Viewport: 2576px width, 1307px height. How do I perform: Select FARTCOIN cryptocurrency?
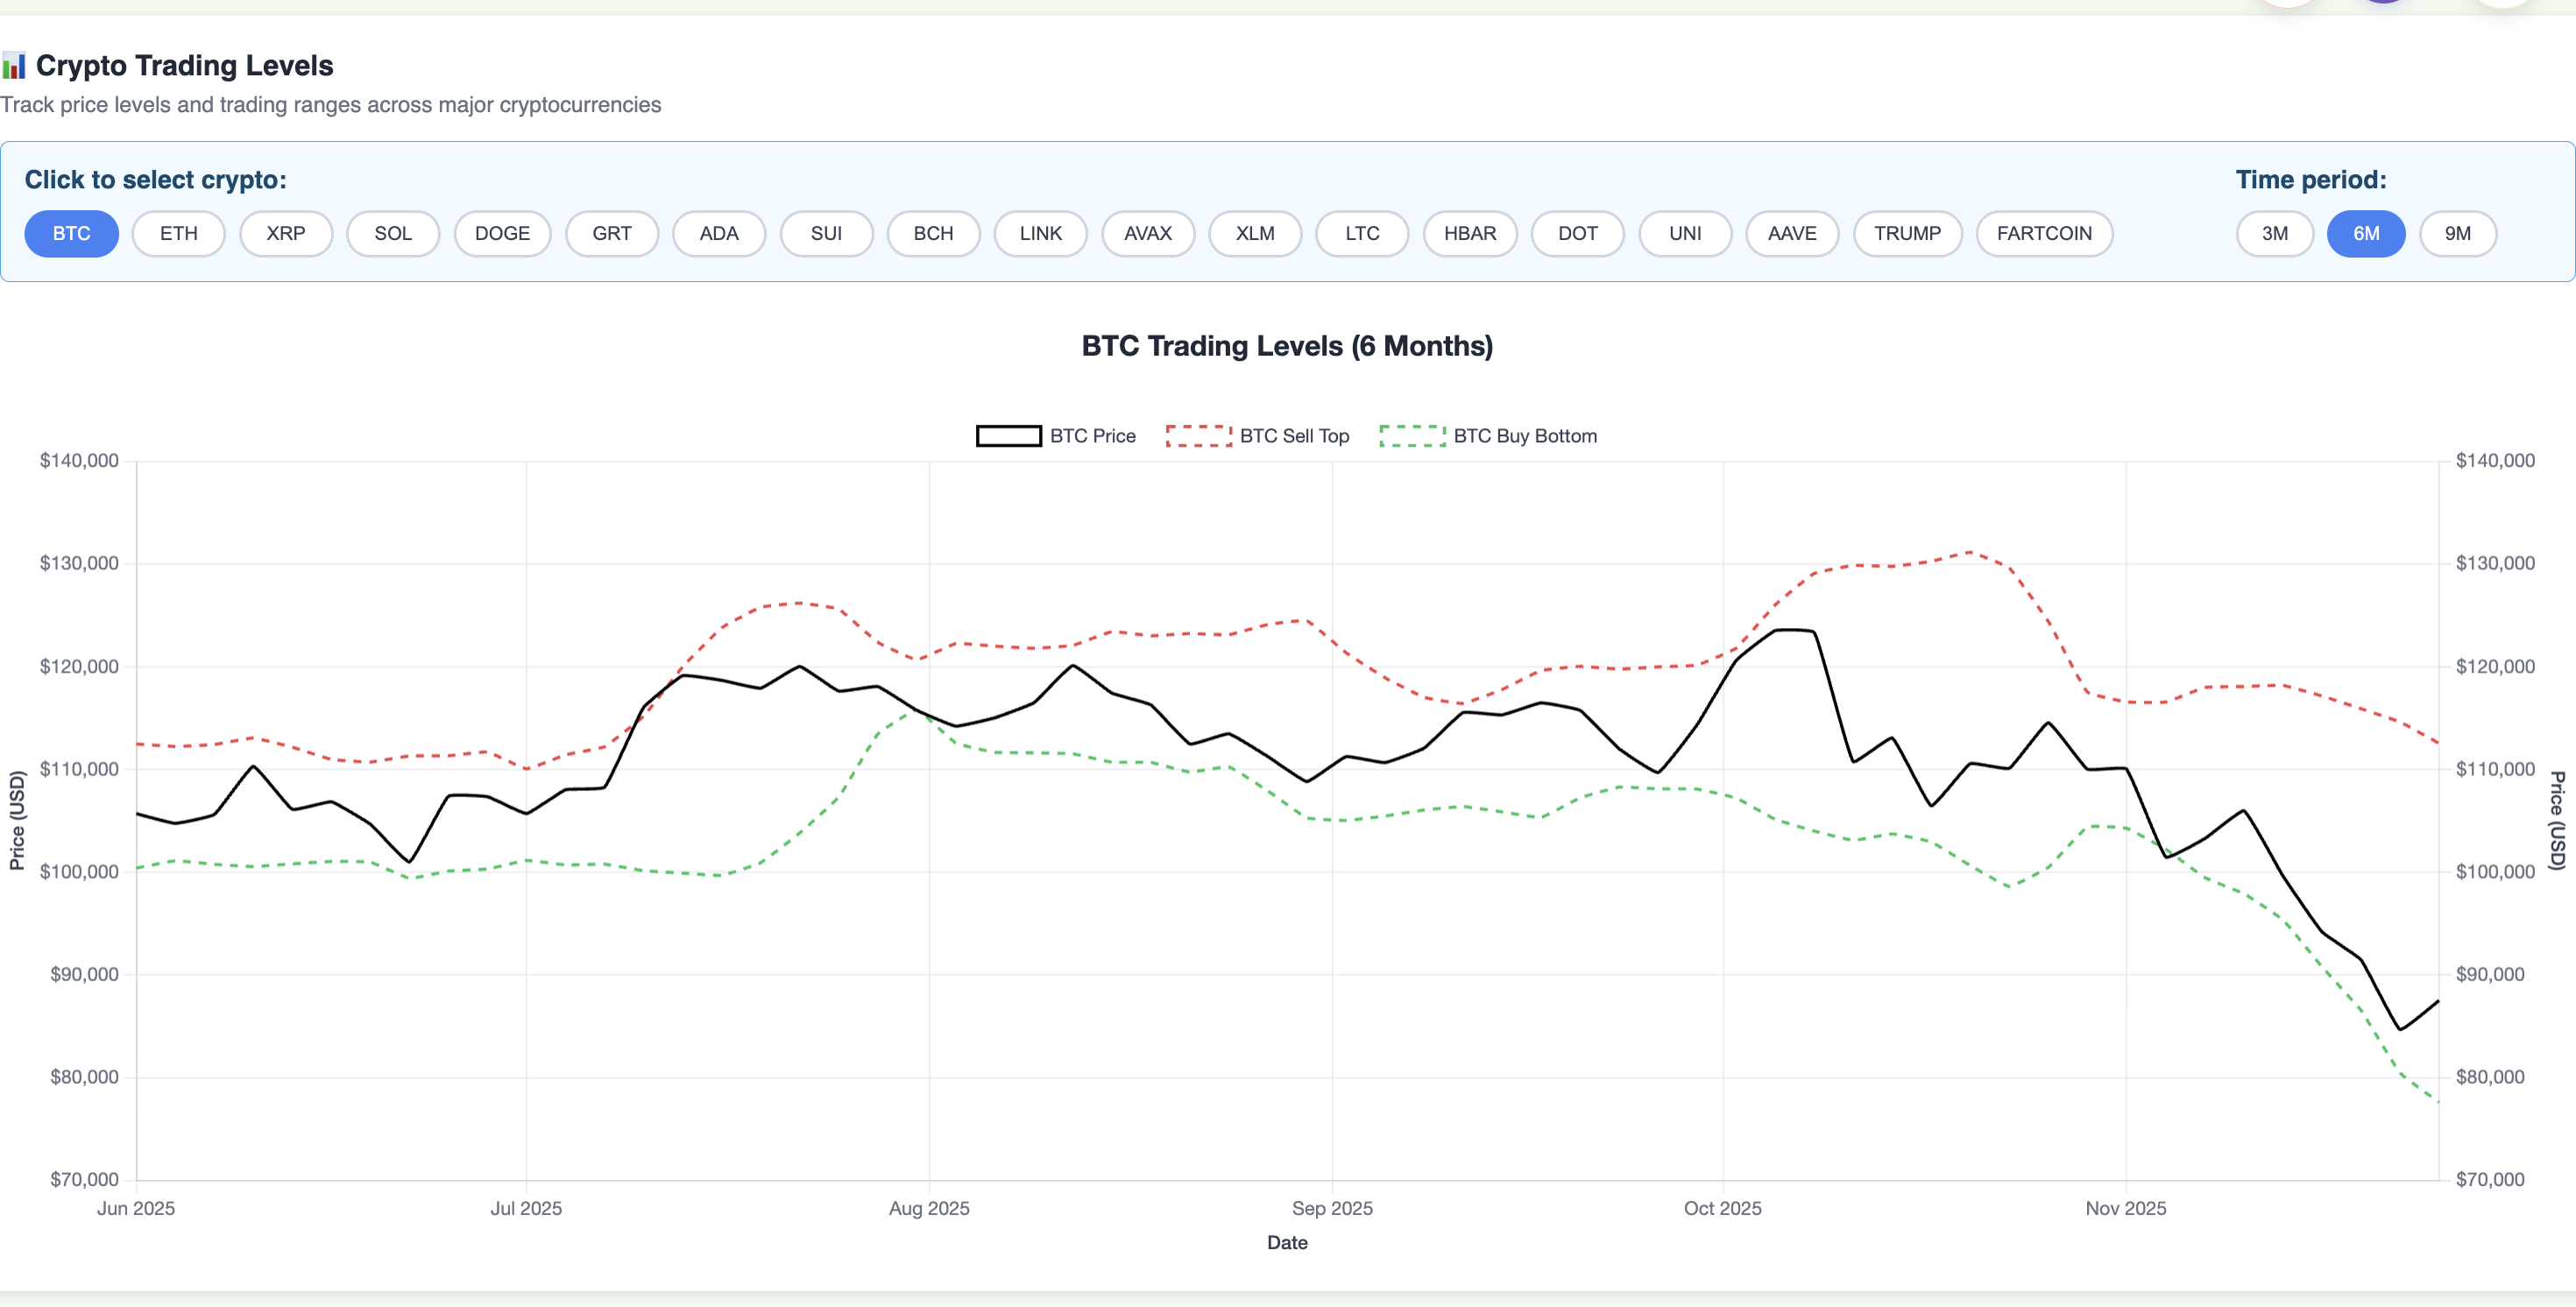click(x=2043, y=233)
